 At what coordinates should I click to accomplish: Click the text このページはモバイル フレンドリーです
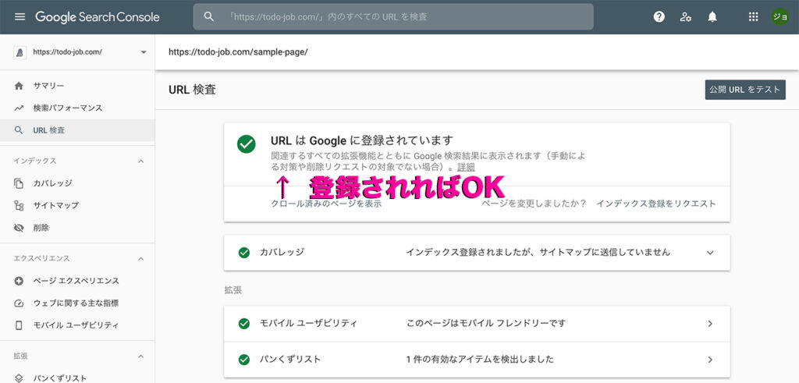pos(486,324)
